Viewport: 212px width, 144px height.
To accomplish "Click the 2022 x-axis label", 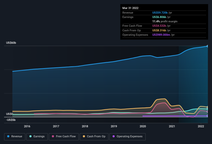I will [x=201, y=126].
